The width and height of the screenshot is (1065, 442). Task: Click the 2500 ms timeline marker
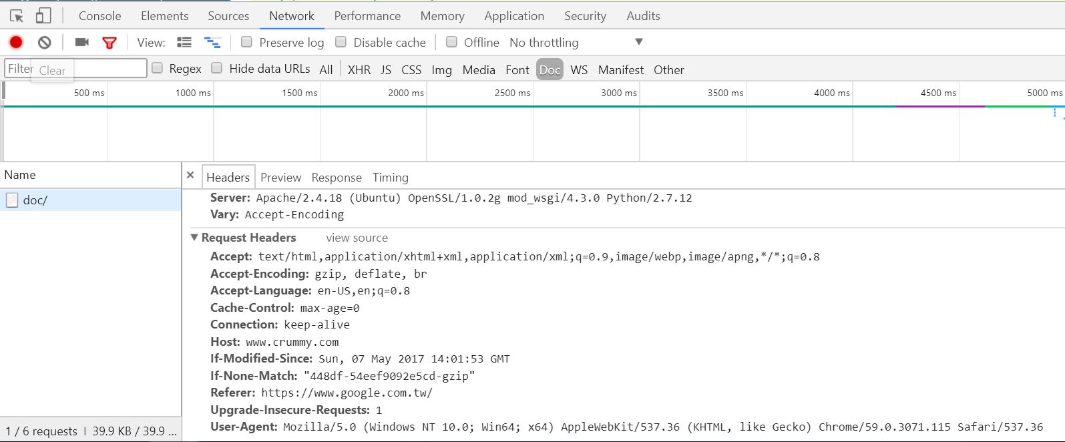(x=512, y=93)
